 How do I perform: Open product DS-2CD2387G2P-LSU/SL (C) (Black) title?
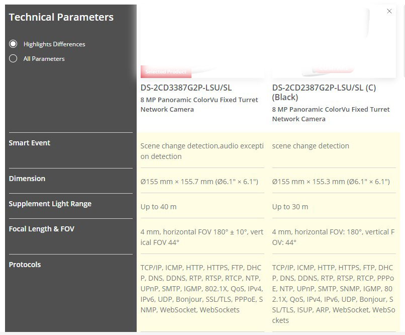pos(324,92)
